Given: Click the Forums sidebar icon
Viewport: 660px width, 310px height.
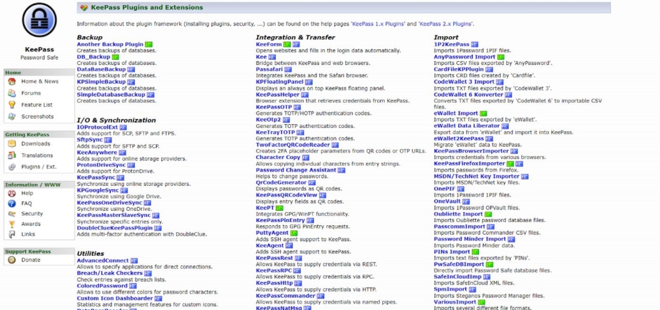Looking at the screenshot, I should (12, 93).
